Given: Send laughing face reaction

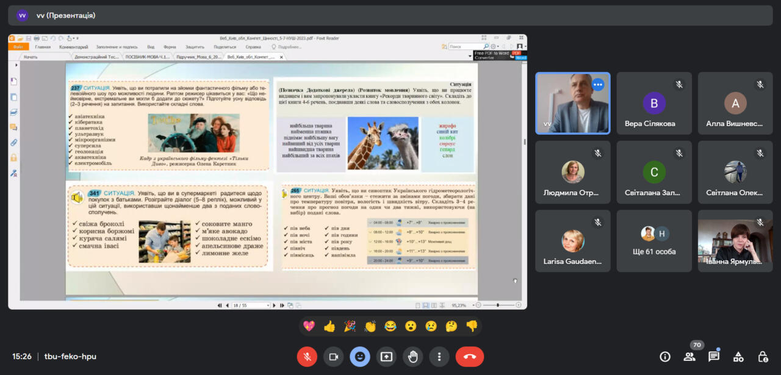Looking at the screenshot, I should click(390, 326).
